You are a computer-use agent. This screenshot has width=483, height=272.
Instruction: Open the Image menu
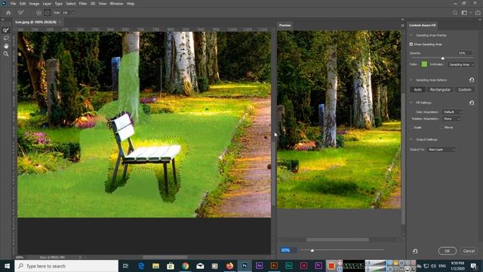click(x=34, y=4)
